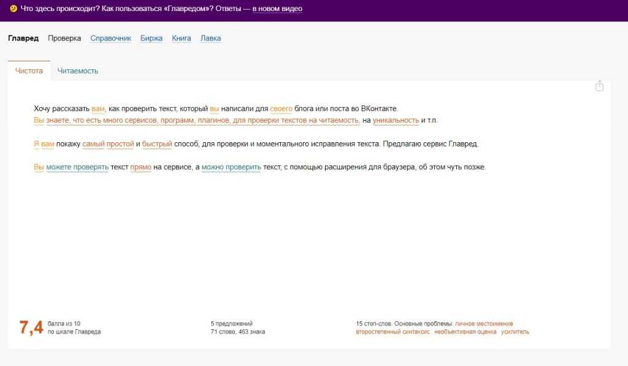Go to the Биржа page
The height and width of the screenshot is (366, 628).
click(151, 38)
